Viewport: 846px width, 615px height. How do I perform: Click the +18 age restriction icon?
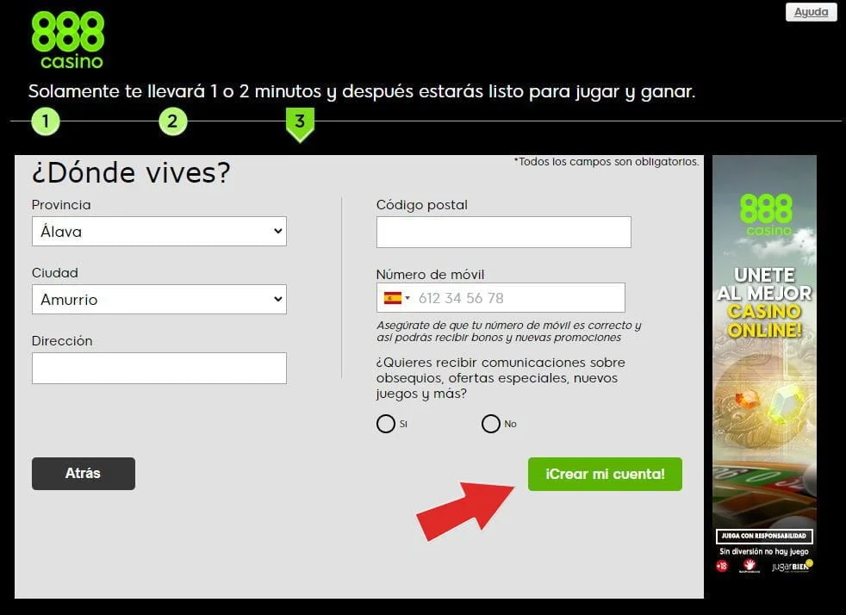click(x=722, y=565)
